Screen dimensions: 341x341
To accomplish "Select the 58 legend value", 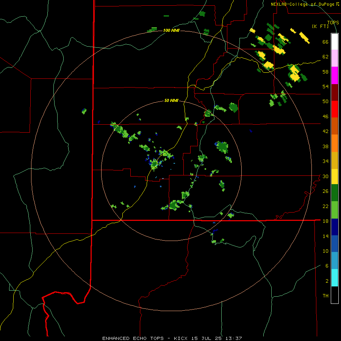I will [325, 72].
